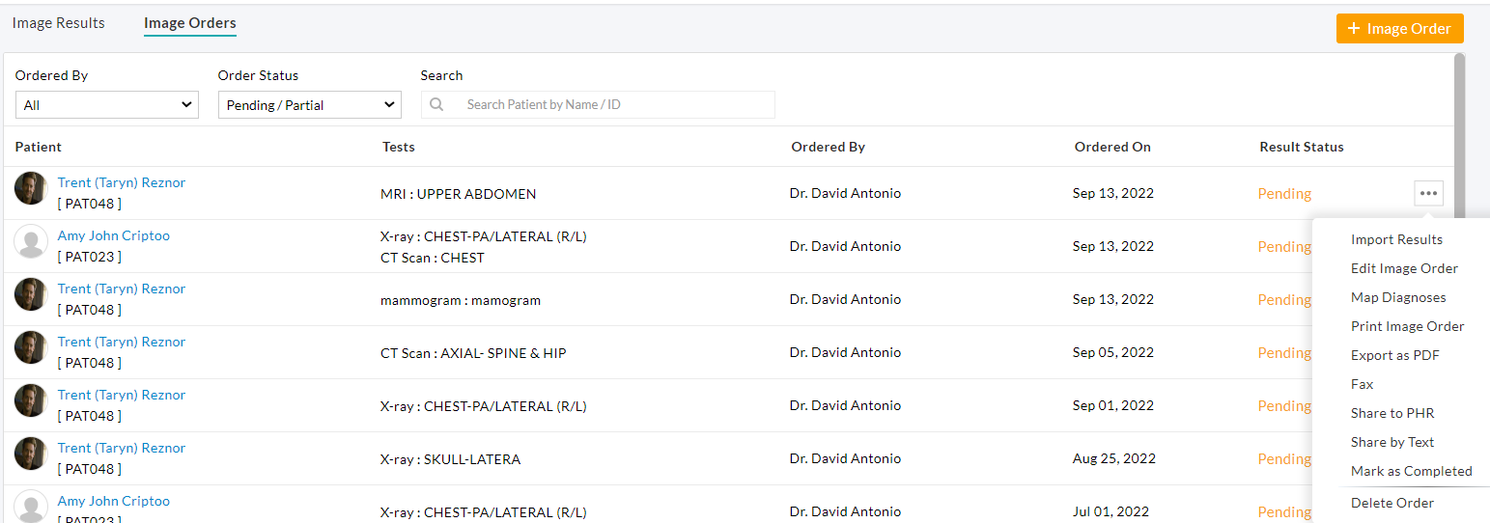This screenshot has height=523, width=1490.
Task: Switch to the Image Results tab
Action: 59,23
